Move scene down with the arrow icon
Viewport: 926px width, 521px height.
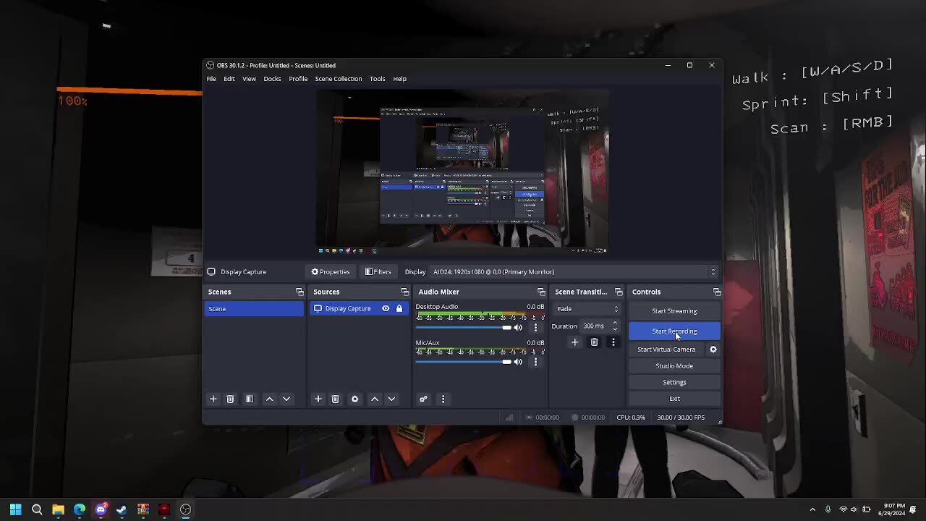coord(286,399)
